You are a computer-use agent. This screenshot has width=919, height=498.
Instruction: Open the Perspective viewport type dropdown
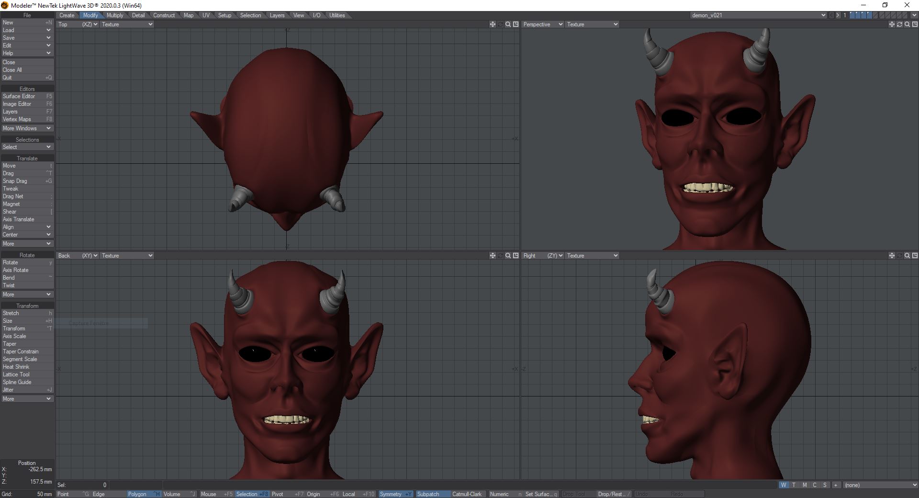point(541,24)
